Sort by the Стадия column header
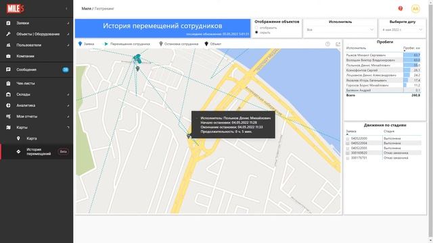This screenshot has height=243, width=433. pyautogui.click(x=389, y=132)
